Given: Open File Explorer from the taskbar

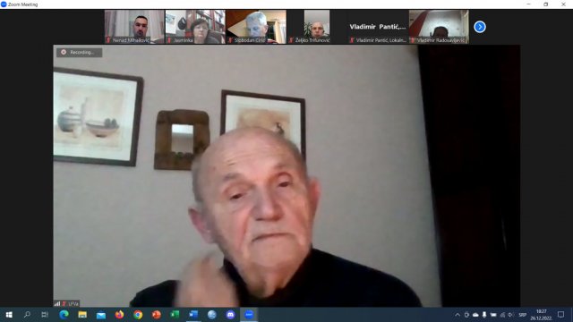Looking at the screenshot, I should click(x=82, y=314).
